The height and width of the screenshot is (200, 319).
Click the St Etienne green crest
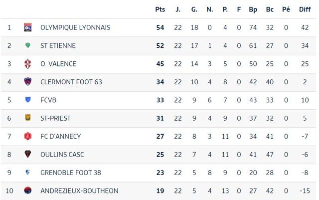click(28, 45)
